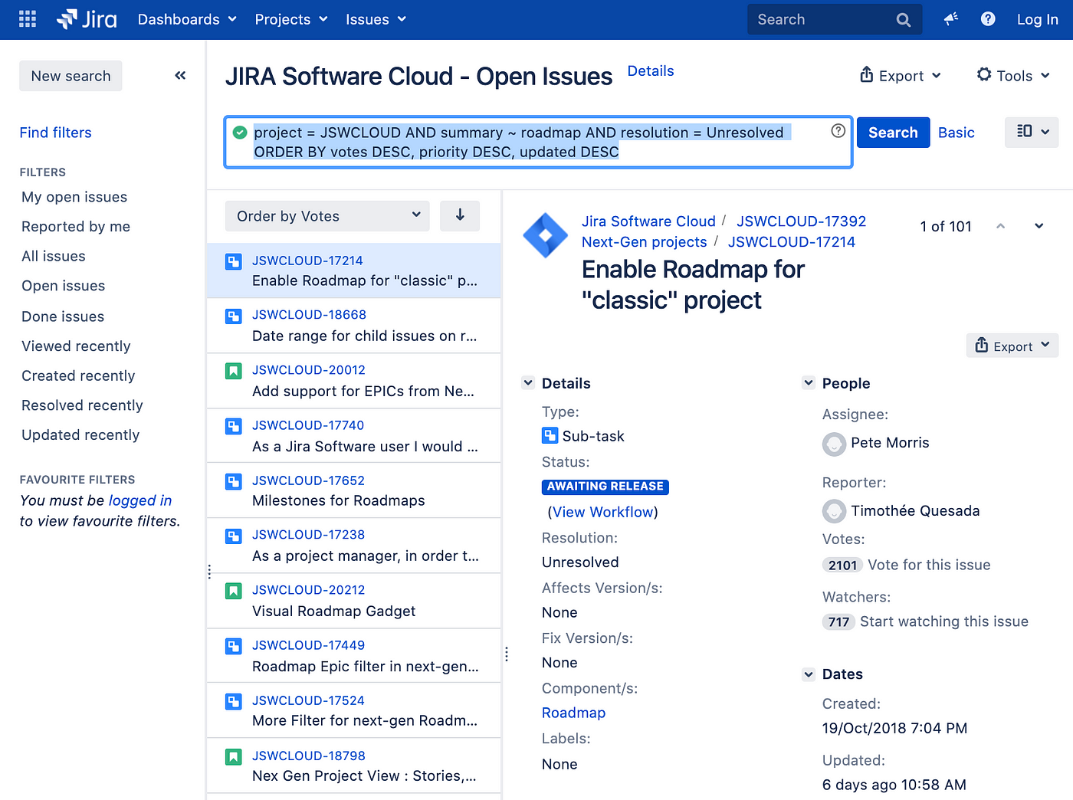Open the Issues dropdown menu
Viewport: 1073px width, 800px height.
(x=376, y=19)
